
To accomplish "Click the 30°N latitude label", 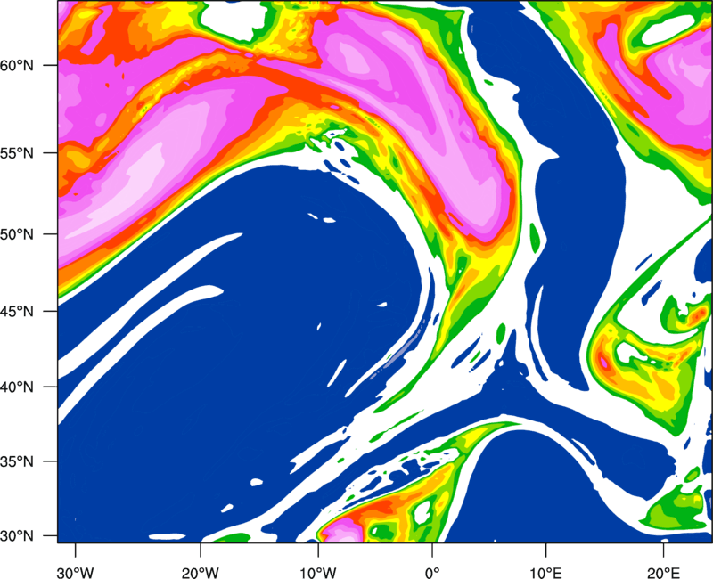I will click(x=17, y=536).
